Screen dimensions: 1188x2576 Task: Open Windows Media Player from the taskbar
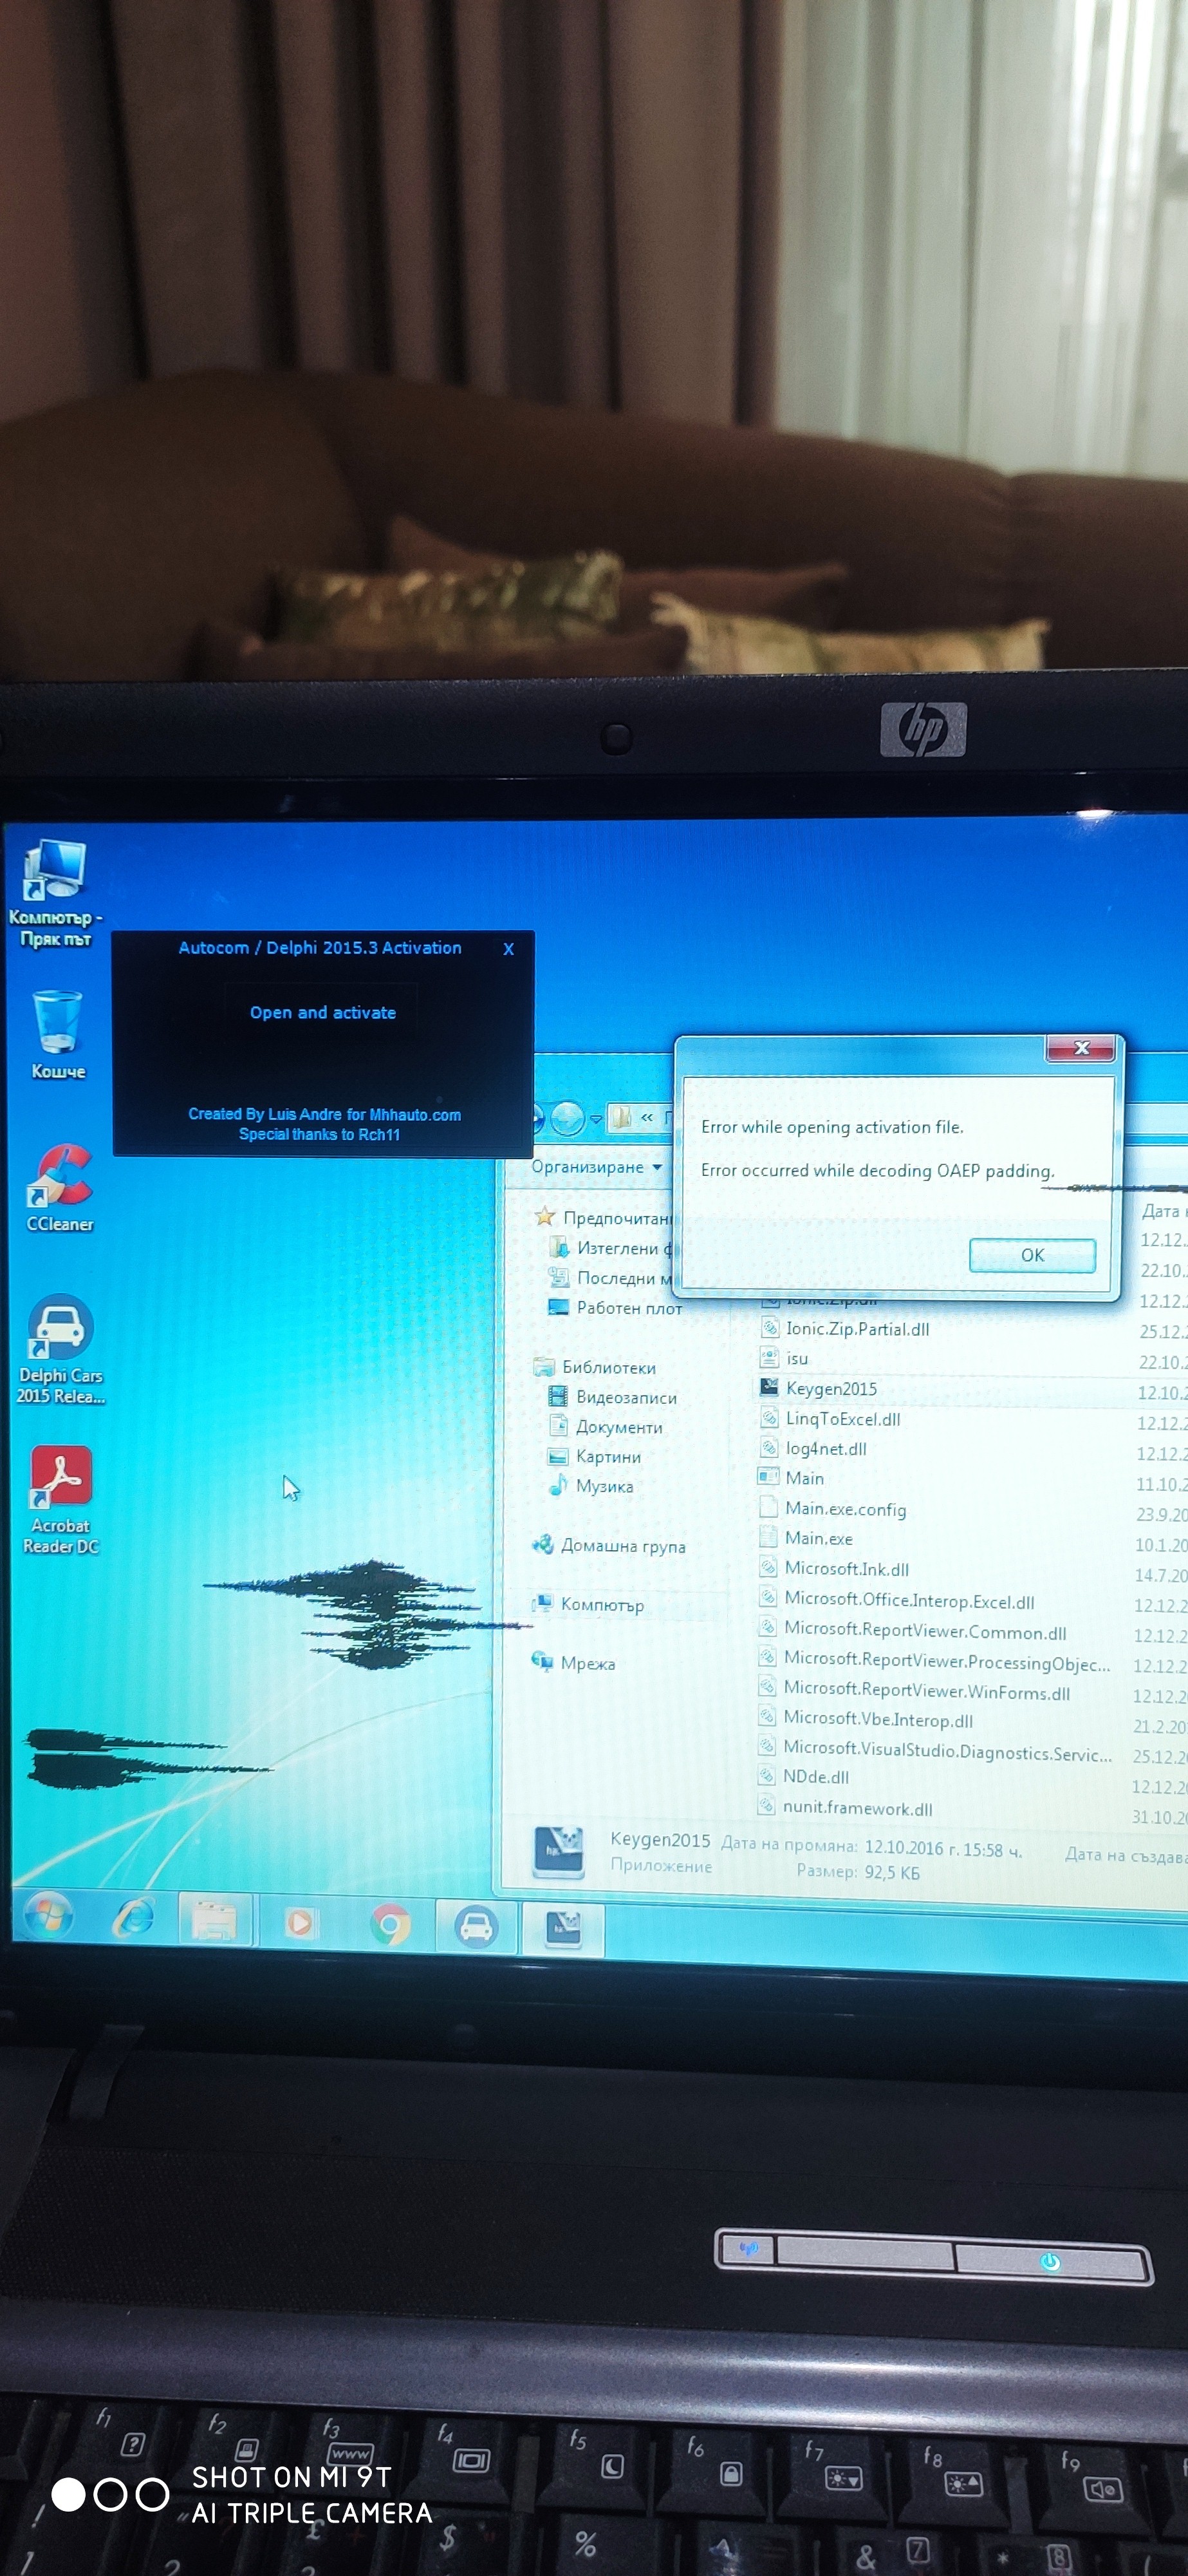coord(300,1922)
